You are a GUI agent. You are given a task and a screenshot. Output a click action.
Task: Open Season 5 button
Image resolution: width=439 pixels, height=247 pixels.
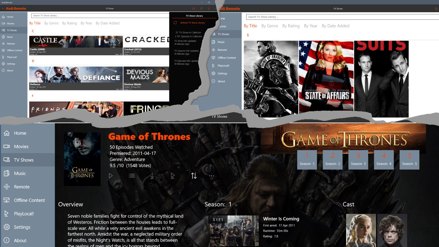(x=409, y=160)
